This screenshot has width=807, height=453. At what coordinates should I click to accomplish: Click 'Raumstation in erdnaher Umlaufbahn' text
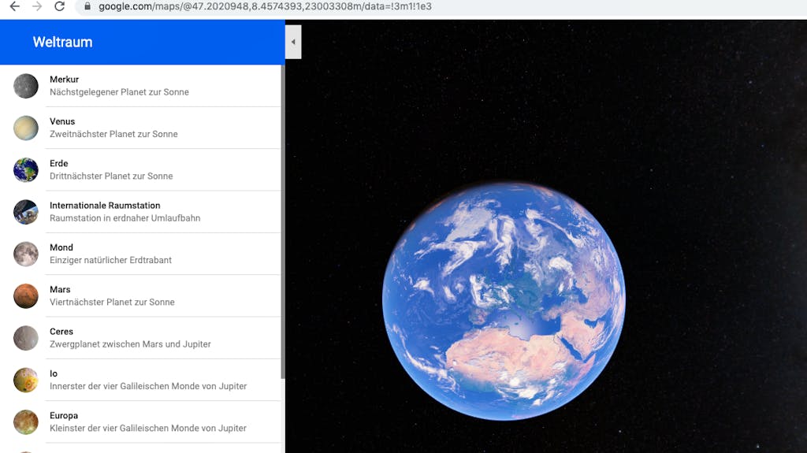click(x=125, y=218)
